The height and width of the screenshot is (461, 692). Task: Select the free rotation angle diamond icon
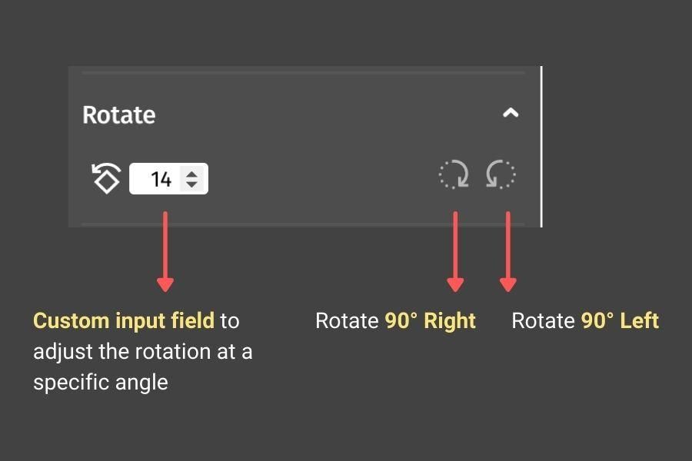[x=106, y=177]
